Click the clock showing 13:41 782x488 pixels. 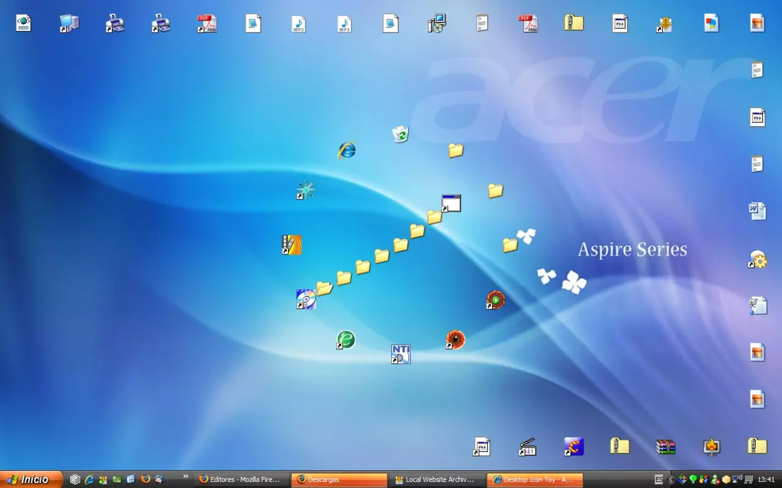point(766,479)
